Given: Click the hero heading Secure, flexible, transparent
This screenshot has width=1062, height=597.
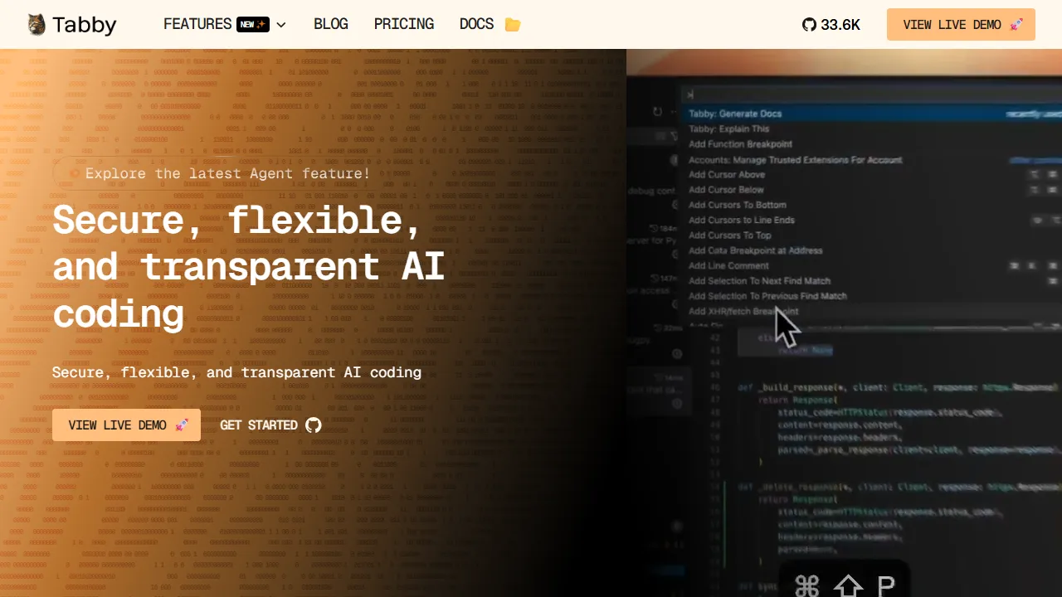Looking at the screenshot, I should click(x=249, y=266).
